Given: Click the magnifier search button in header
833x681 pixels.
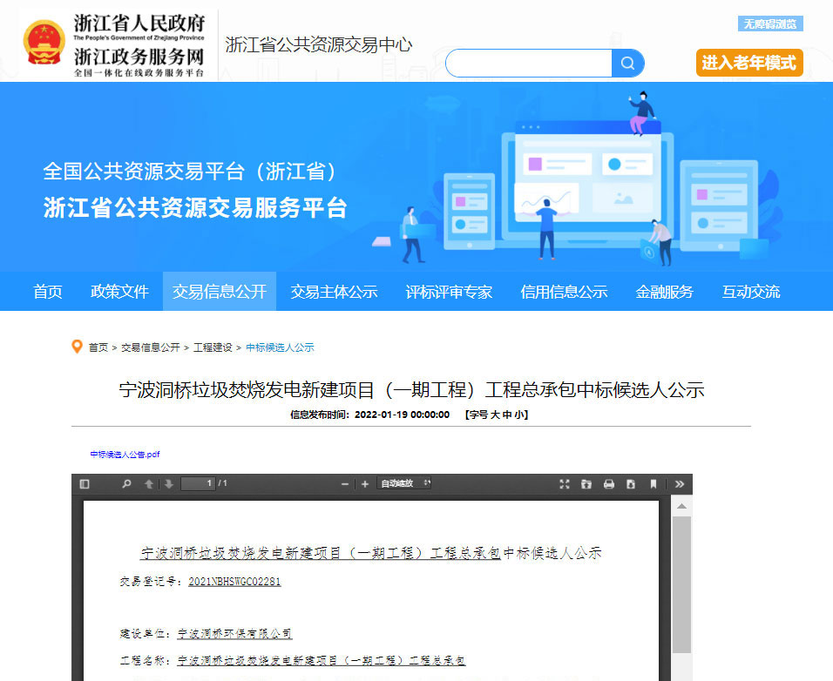Looking at the screenshot, I should 628,64.
